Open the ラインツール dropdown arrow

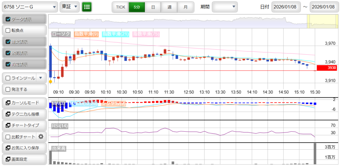point(41,78)
